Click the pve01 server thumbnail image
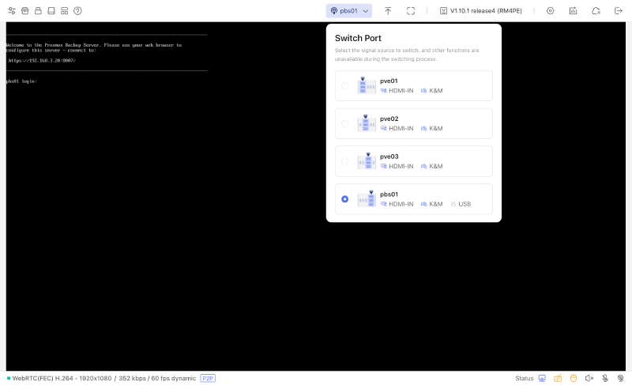The height and width of the screenshot is (385, 632). pos(367,85)
